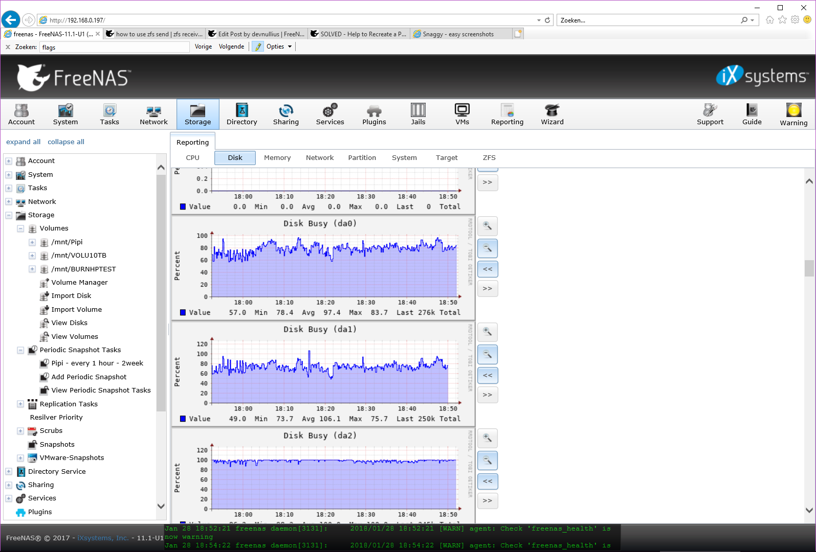Viewport: 816px width, 552px height.
Task: Open the Opties dropdown in find bar
Action: point(279,47)
